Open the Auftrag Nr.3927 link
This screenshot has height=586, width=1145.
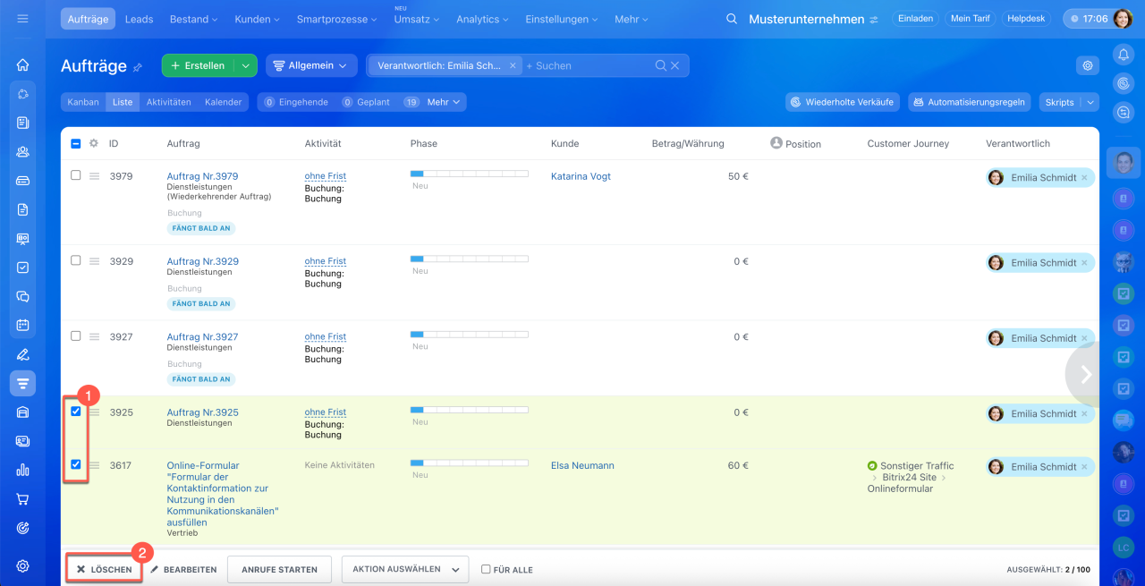tap(202, 337)
